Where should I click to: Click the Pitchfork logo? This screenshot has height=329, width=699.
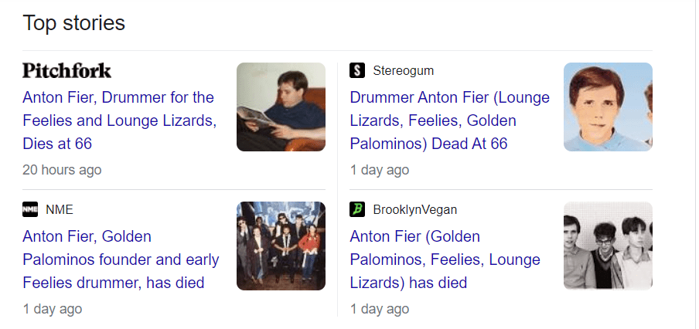tap(67, 71)
